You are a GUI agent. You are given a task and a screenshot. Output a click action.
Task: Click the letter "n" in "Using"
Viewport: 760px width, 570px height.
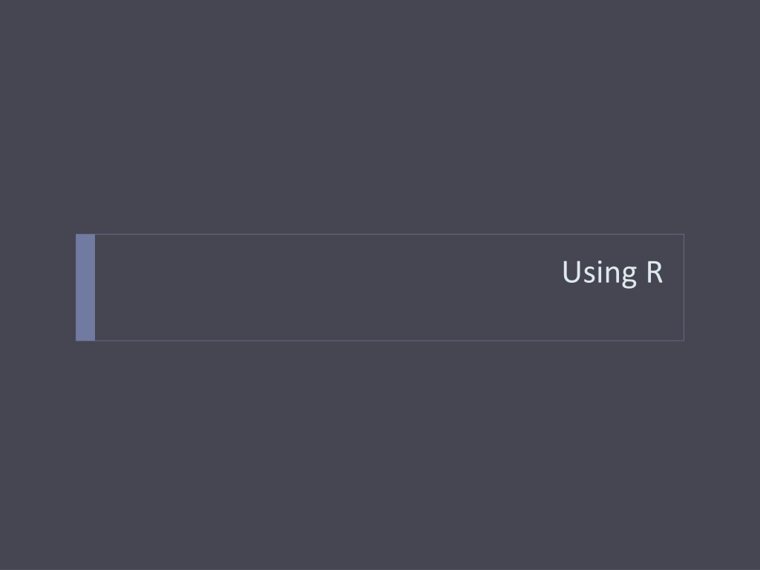point(612,275)
